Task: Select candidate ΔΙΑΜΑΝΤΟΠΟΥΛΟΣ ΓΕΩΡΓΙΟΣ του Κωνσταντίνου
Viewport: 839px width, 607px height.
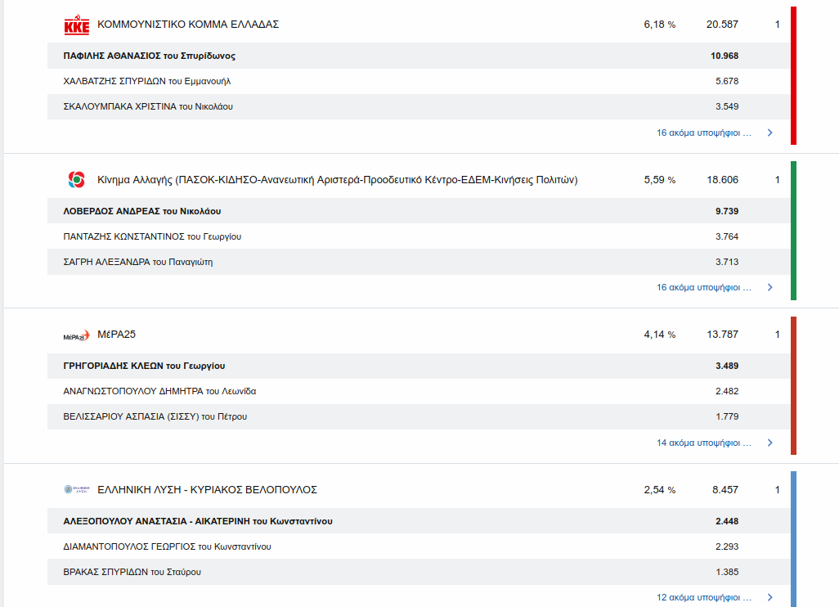Action: coord(168,546)
